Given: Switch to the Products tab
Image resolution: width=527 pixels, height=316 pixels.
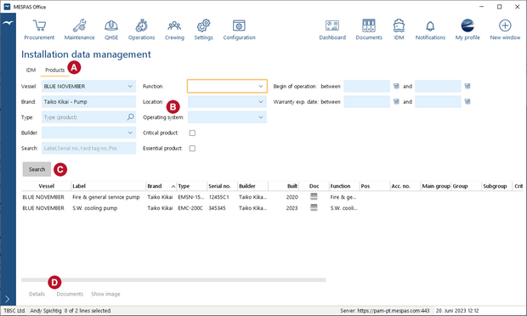Looking at the screenshot, I should [x=54, y=71].
